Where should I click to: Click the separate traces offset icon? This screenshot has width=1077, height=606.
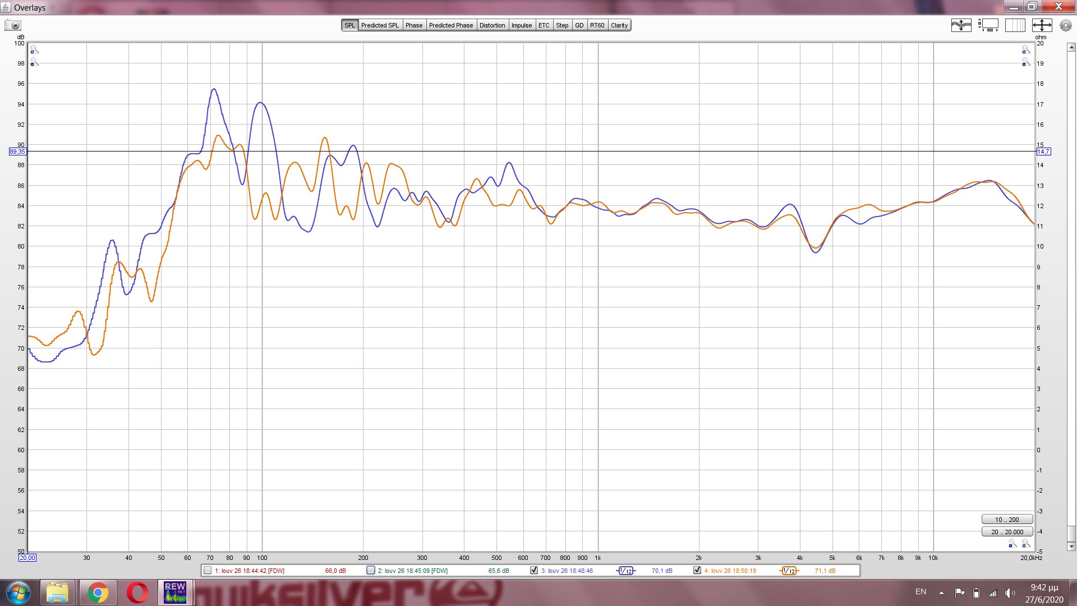[x=961, y=25]
